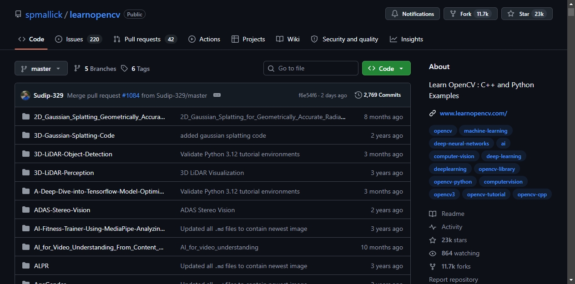
Task: Expand the green Code dropdown button
Action: click(386, 68)
